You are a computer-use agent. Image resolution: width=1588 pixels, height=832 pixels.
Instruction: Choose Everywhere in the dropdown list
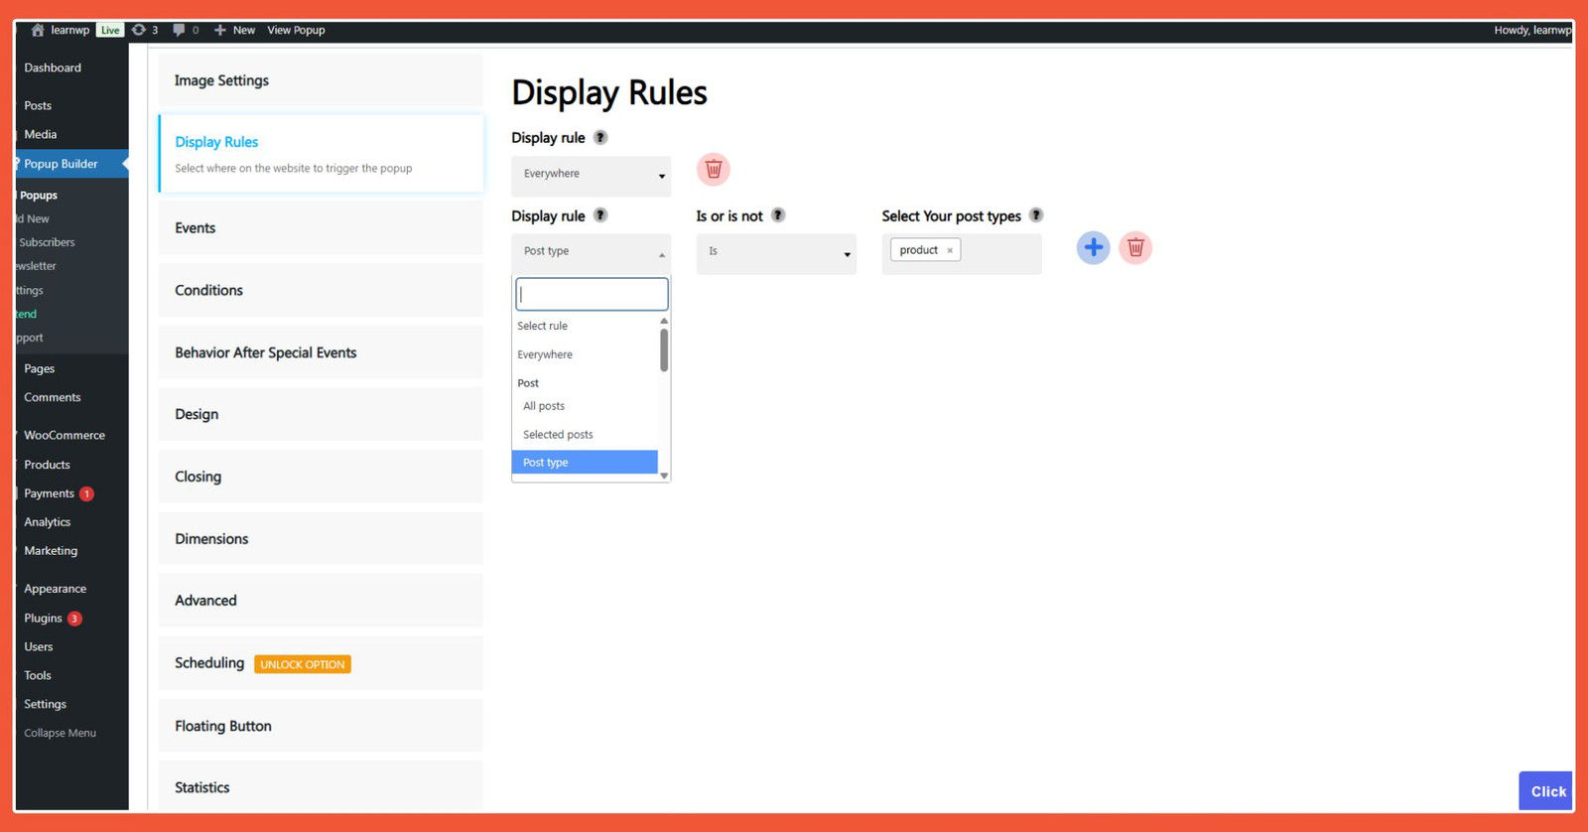pos(585,354)
